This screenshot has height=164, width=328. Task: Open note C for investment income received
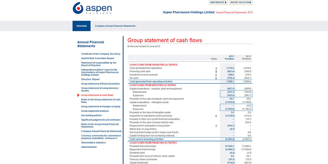click(216, 75)
